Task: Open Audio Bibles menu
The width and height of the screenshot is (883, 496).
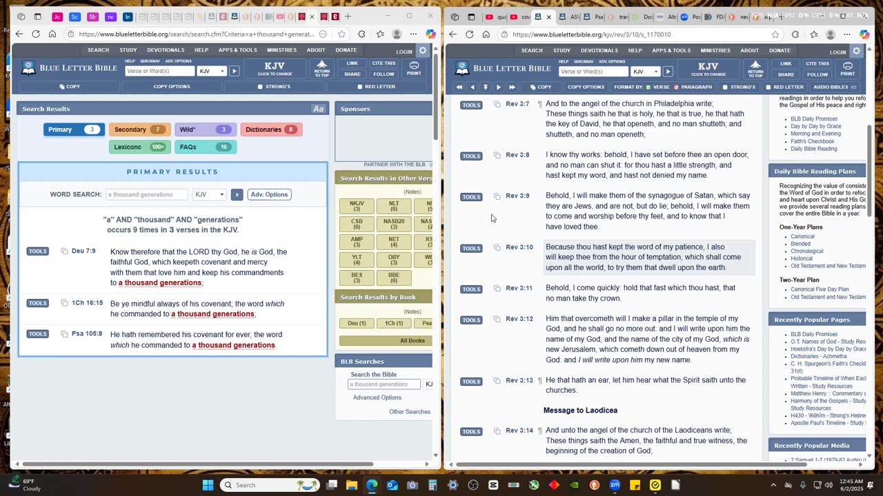Action: pyautogui.click(x=834, y=87)
